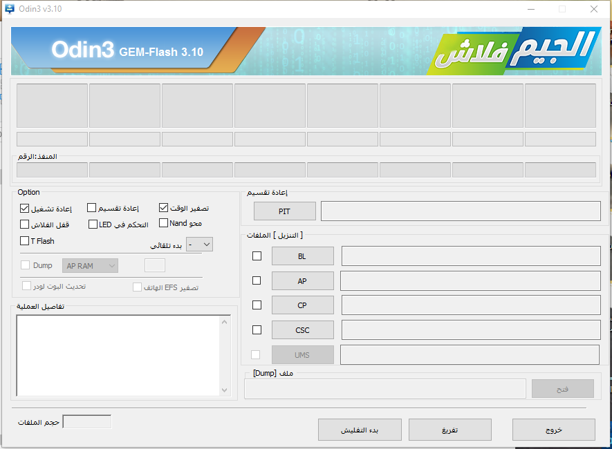
Task: Enable the Nand محو erase checkbox
Action: point(163,223)
